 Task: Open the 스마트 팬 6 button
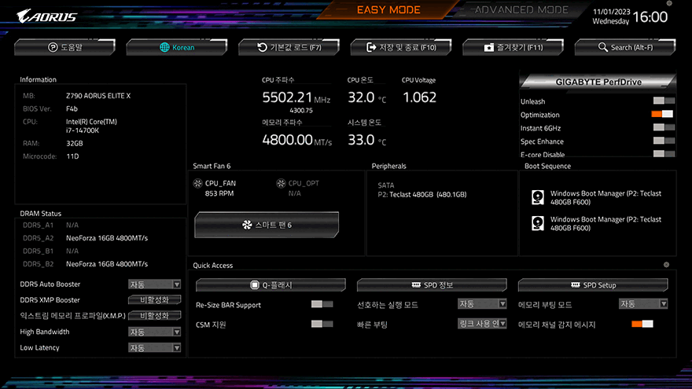267,225
